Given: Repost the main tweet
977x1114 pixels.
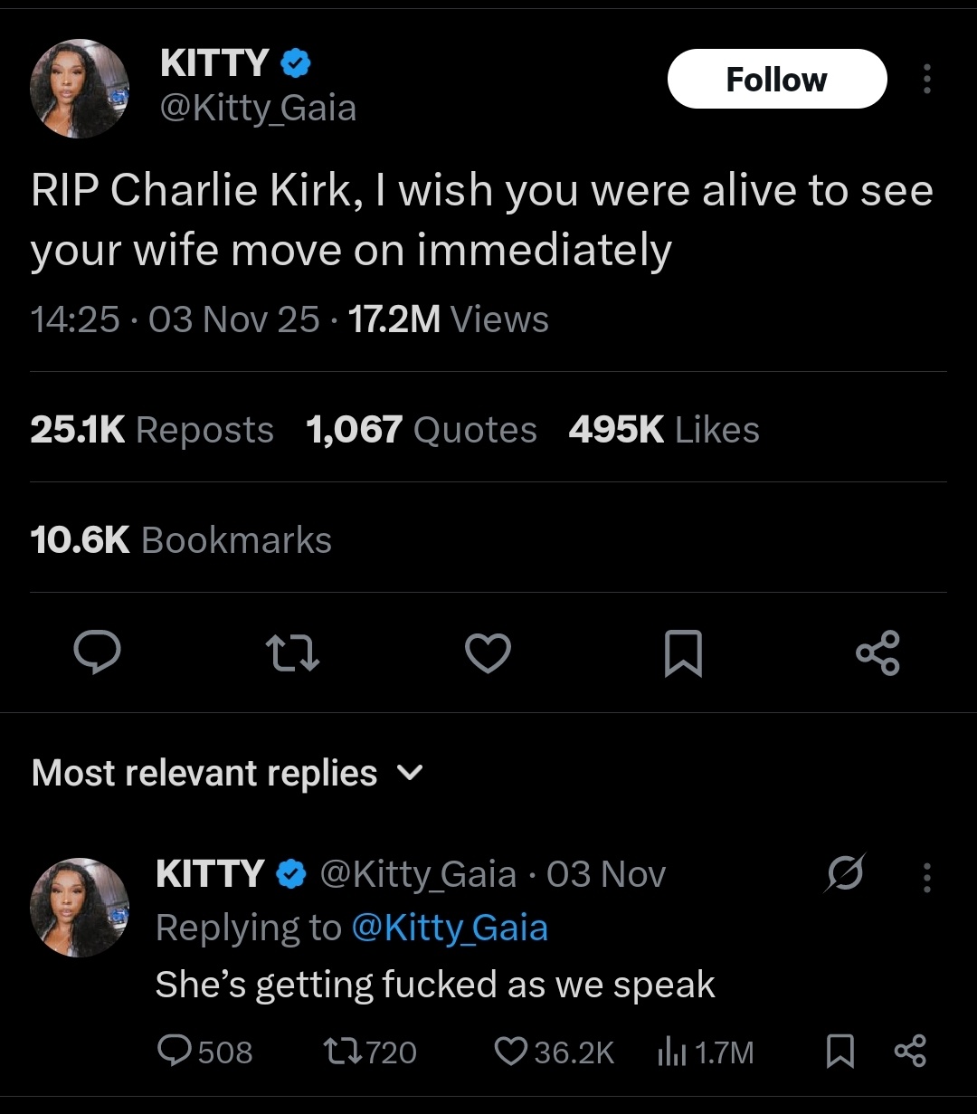Looking at the screenshot, I should (291, 652).
